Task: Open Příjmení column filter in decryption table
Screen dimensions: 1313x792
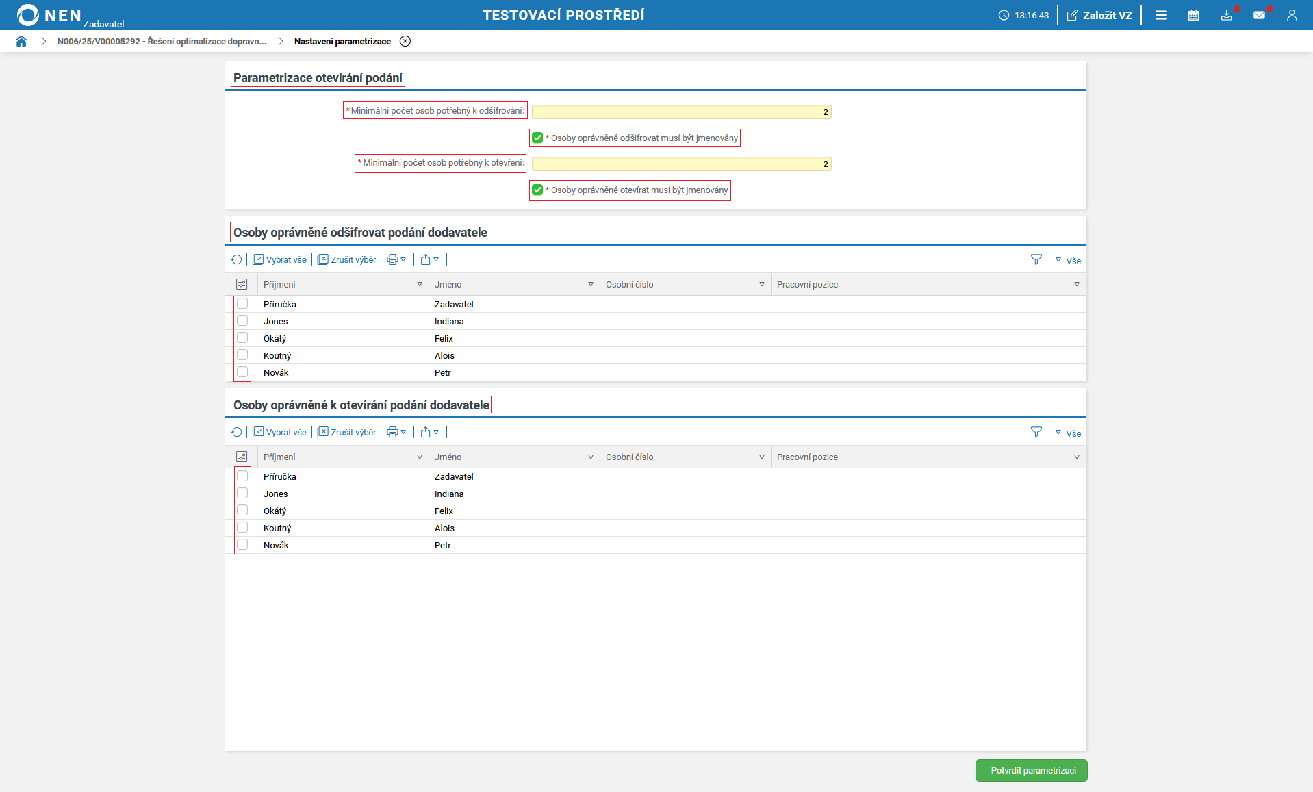Action: coord(420,284)
